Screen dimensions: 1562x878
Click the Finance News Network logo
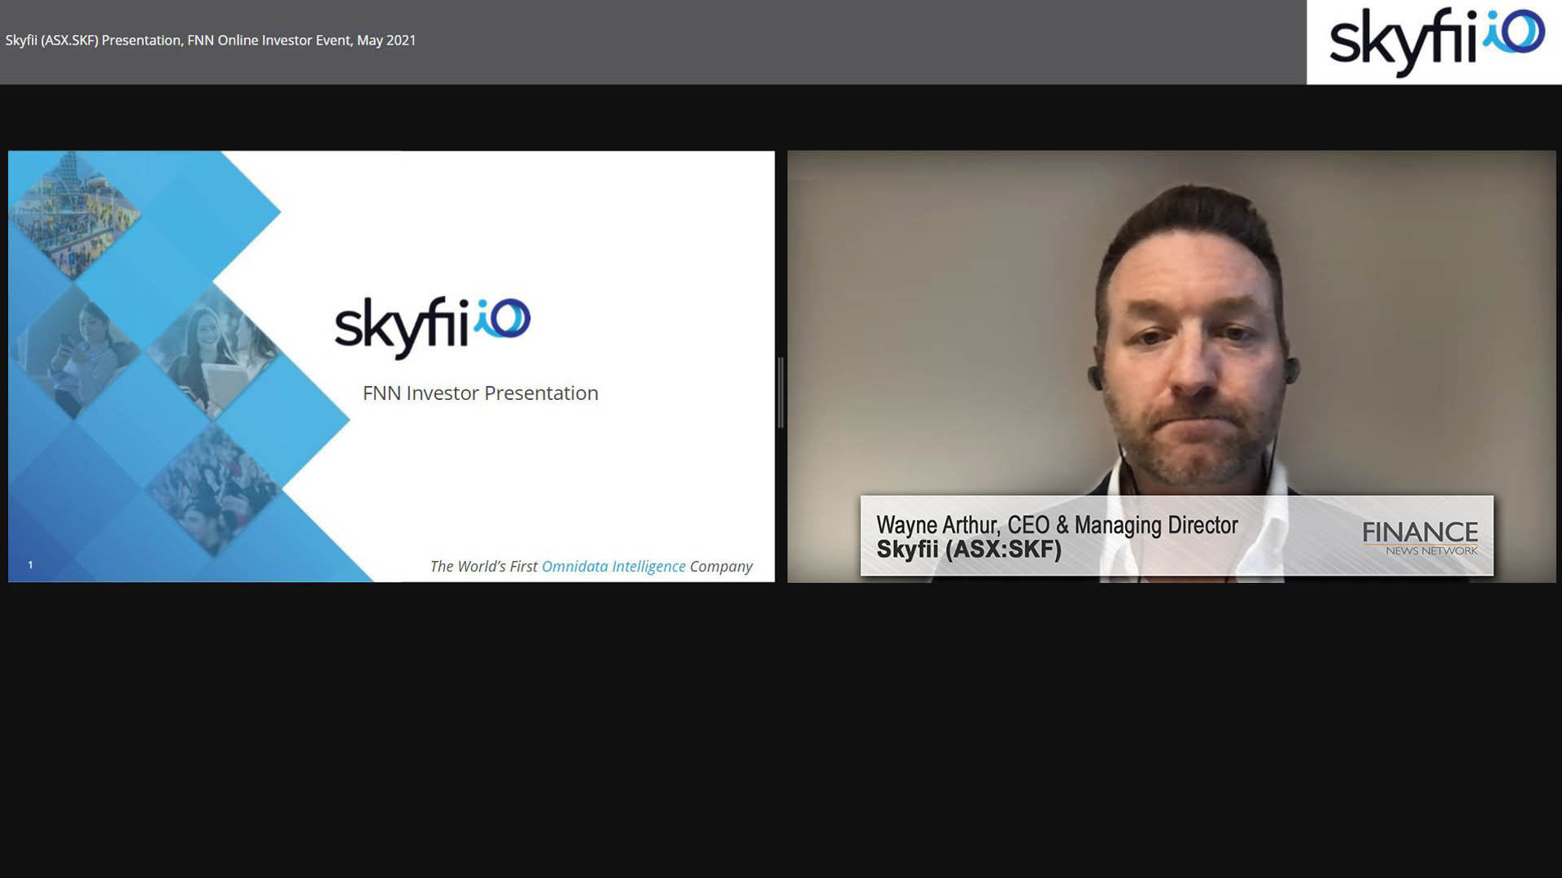tap(1420, 537)
